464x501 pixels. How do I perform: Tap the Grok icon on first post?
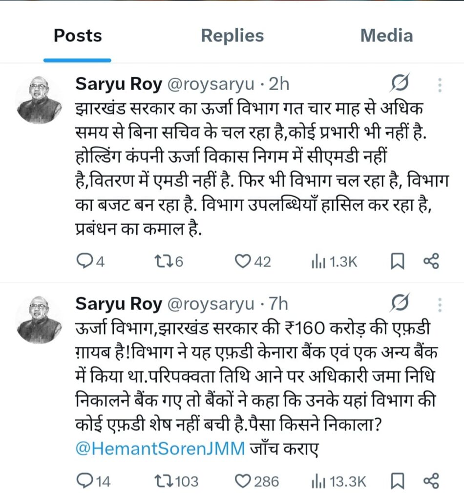point(400,85)
